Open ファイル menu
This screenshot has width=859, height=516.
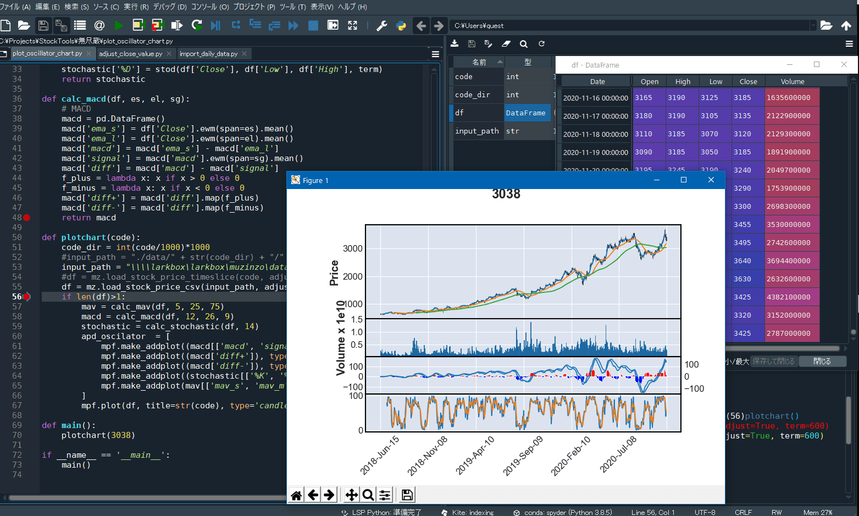coord(15,7)
